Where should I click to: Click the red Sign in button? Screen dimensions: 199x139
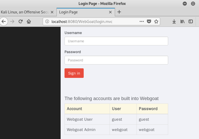click(74, 73)
